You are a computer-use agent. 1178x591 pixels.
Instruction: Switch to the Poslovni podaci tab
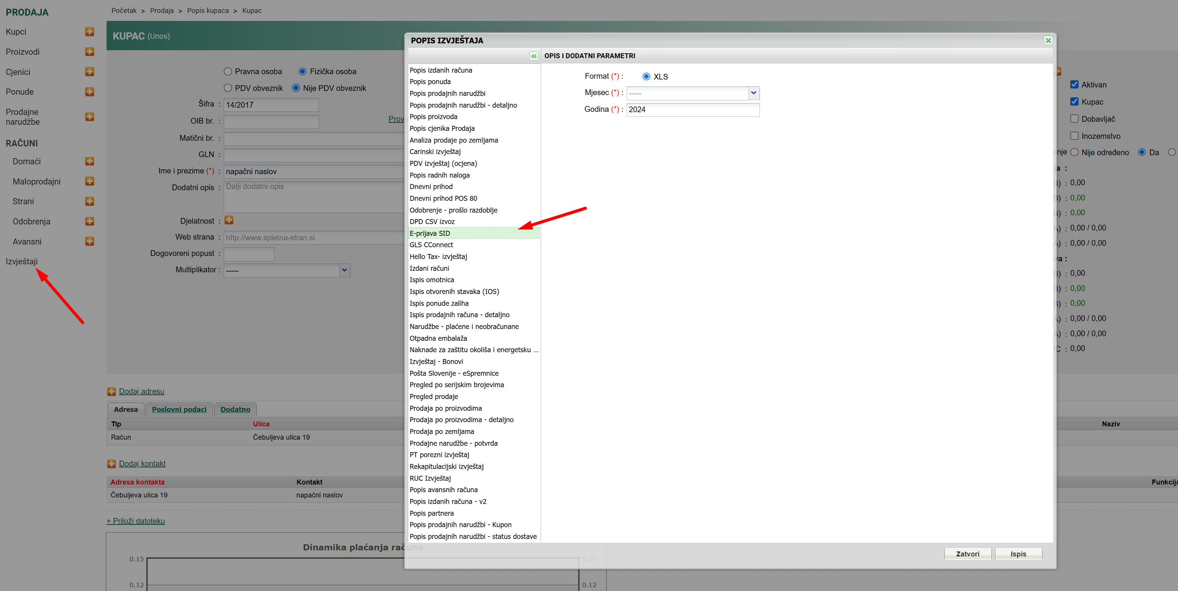coord(179,409)
